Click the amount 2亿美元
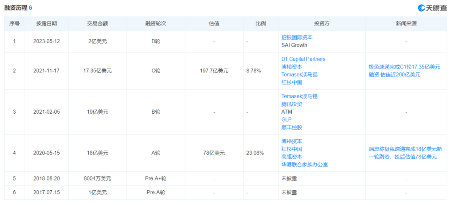452x204 pixels. 98,41
